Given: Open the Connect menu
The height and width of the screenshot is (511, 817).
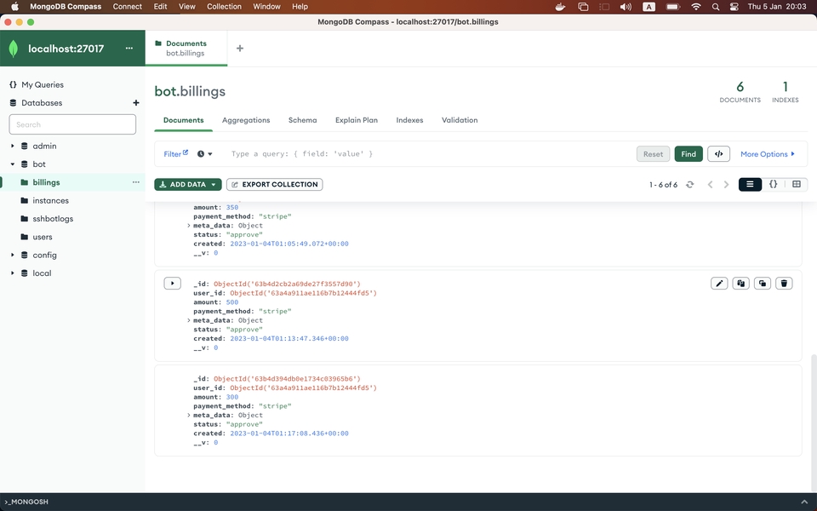Looking at the screenshot, I should click(127, 7).
